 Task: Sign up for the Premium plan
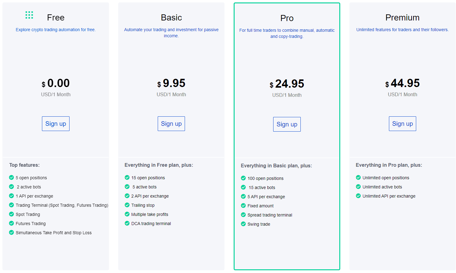tap(402, 124)
